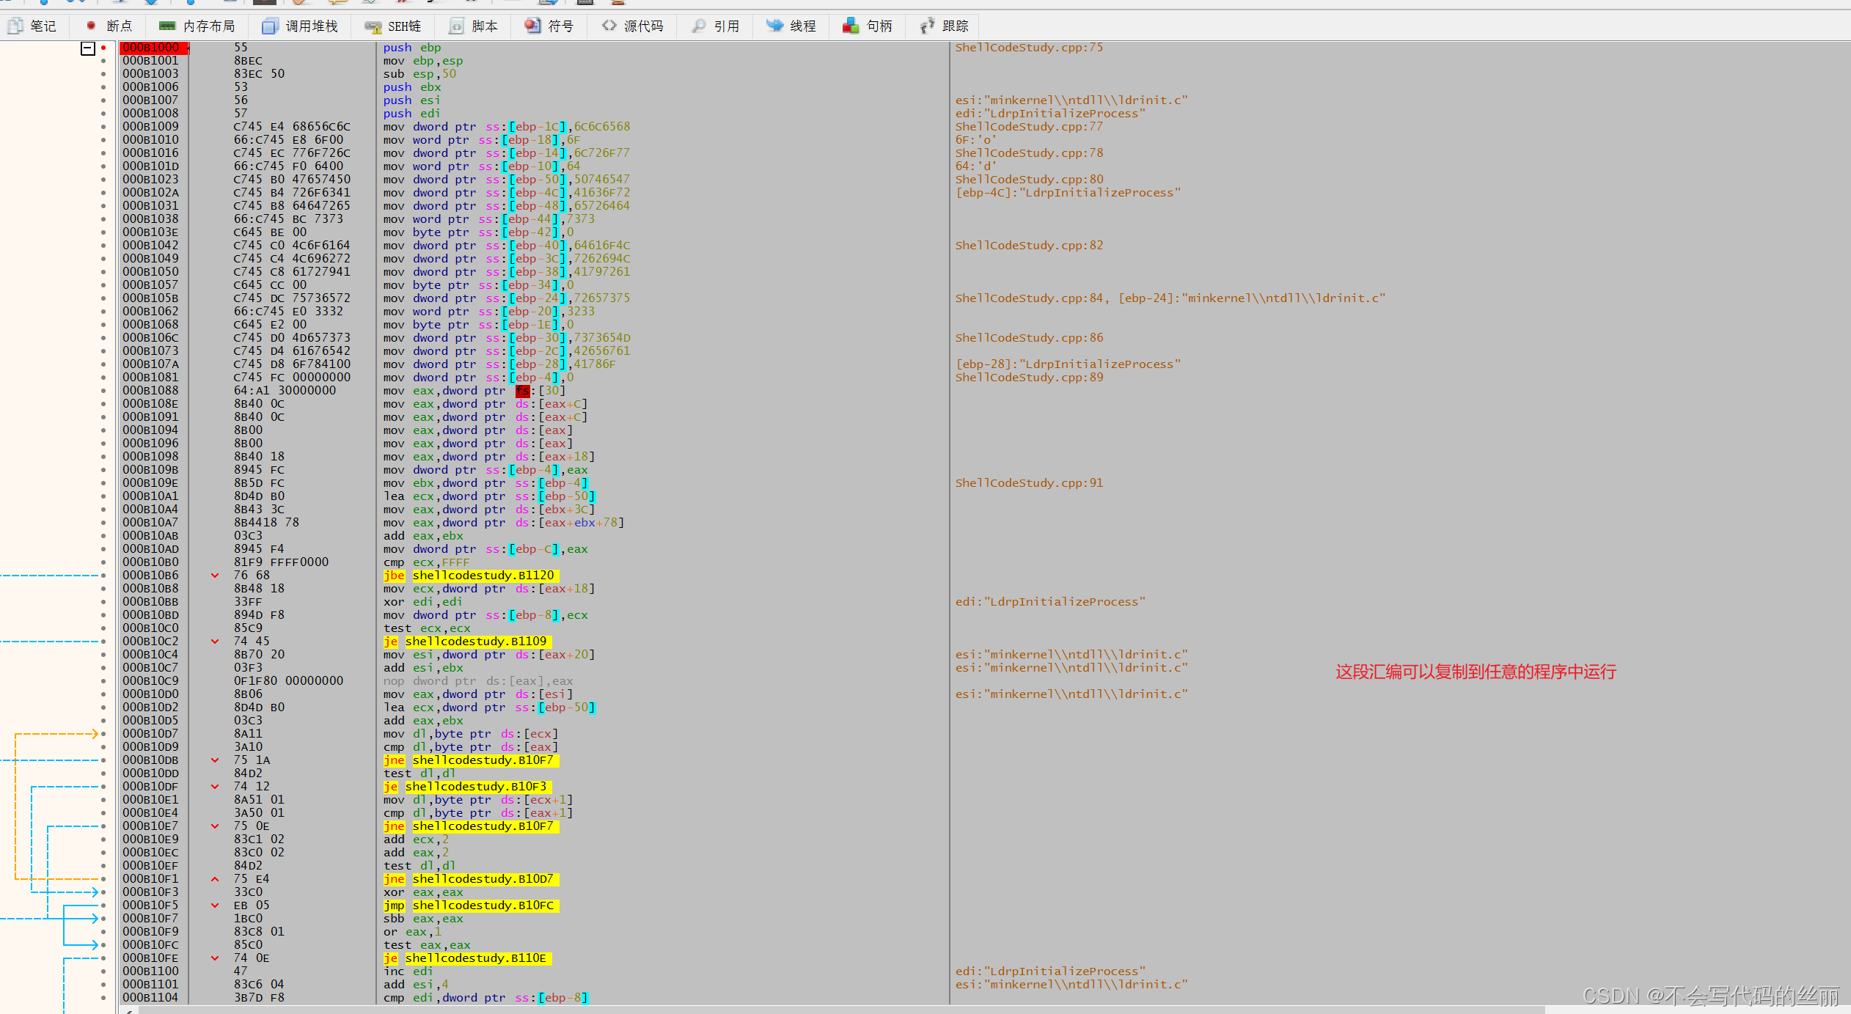Open the 内存布局 memory map tab

197,26
